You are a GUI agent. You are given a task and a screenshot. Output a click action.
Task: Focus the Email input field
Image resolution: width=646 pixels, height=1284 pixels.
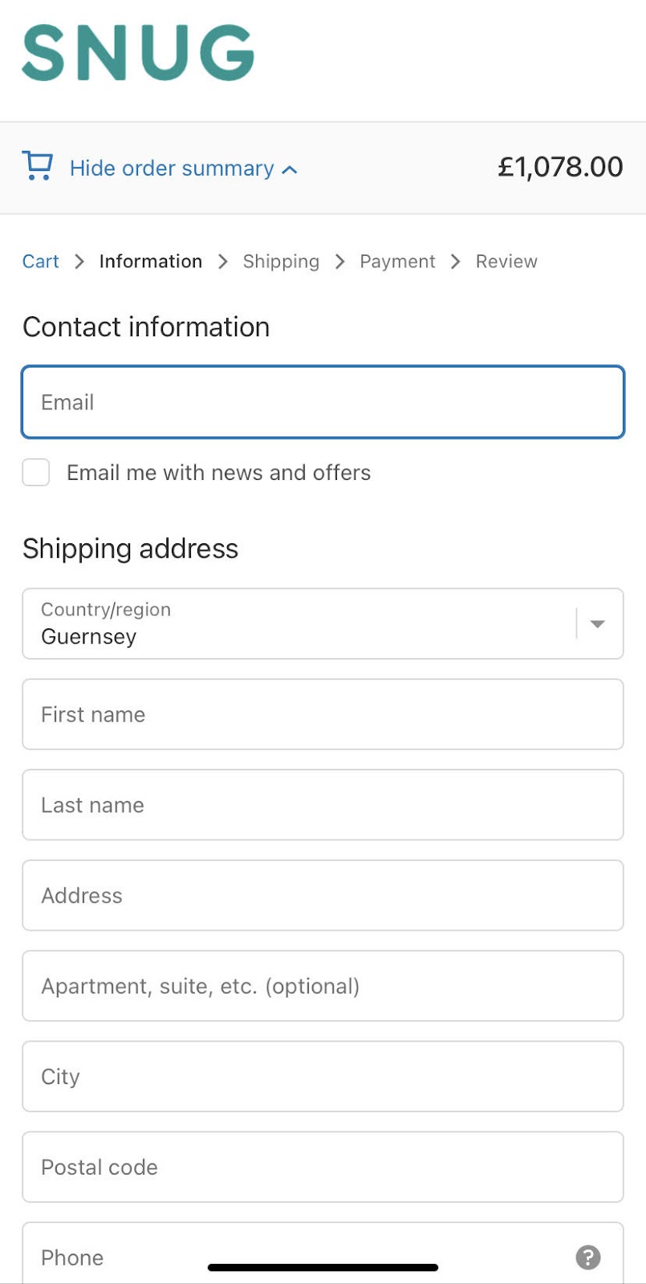click(323, 402)
